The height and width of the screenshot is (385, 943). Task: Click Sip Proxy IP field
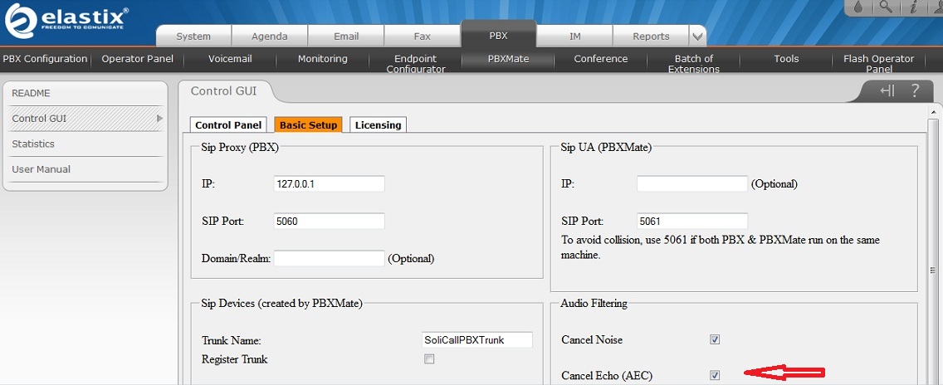click(329, 183)
